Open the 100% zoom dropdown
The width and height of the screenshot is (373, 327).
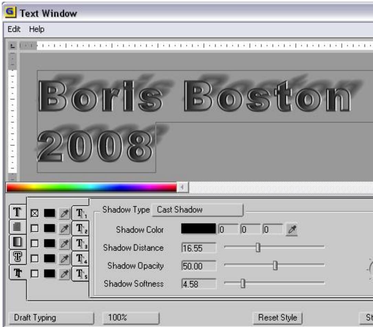click(131, 318)
